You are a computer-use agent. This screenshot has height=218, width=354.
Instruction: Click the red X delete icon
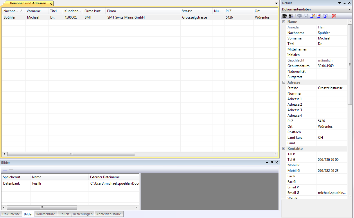click(x=334, y=16)
